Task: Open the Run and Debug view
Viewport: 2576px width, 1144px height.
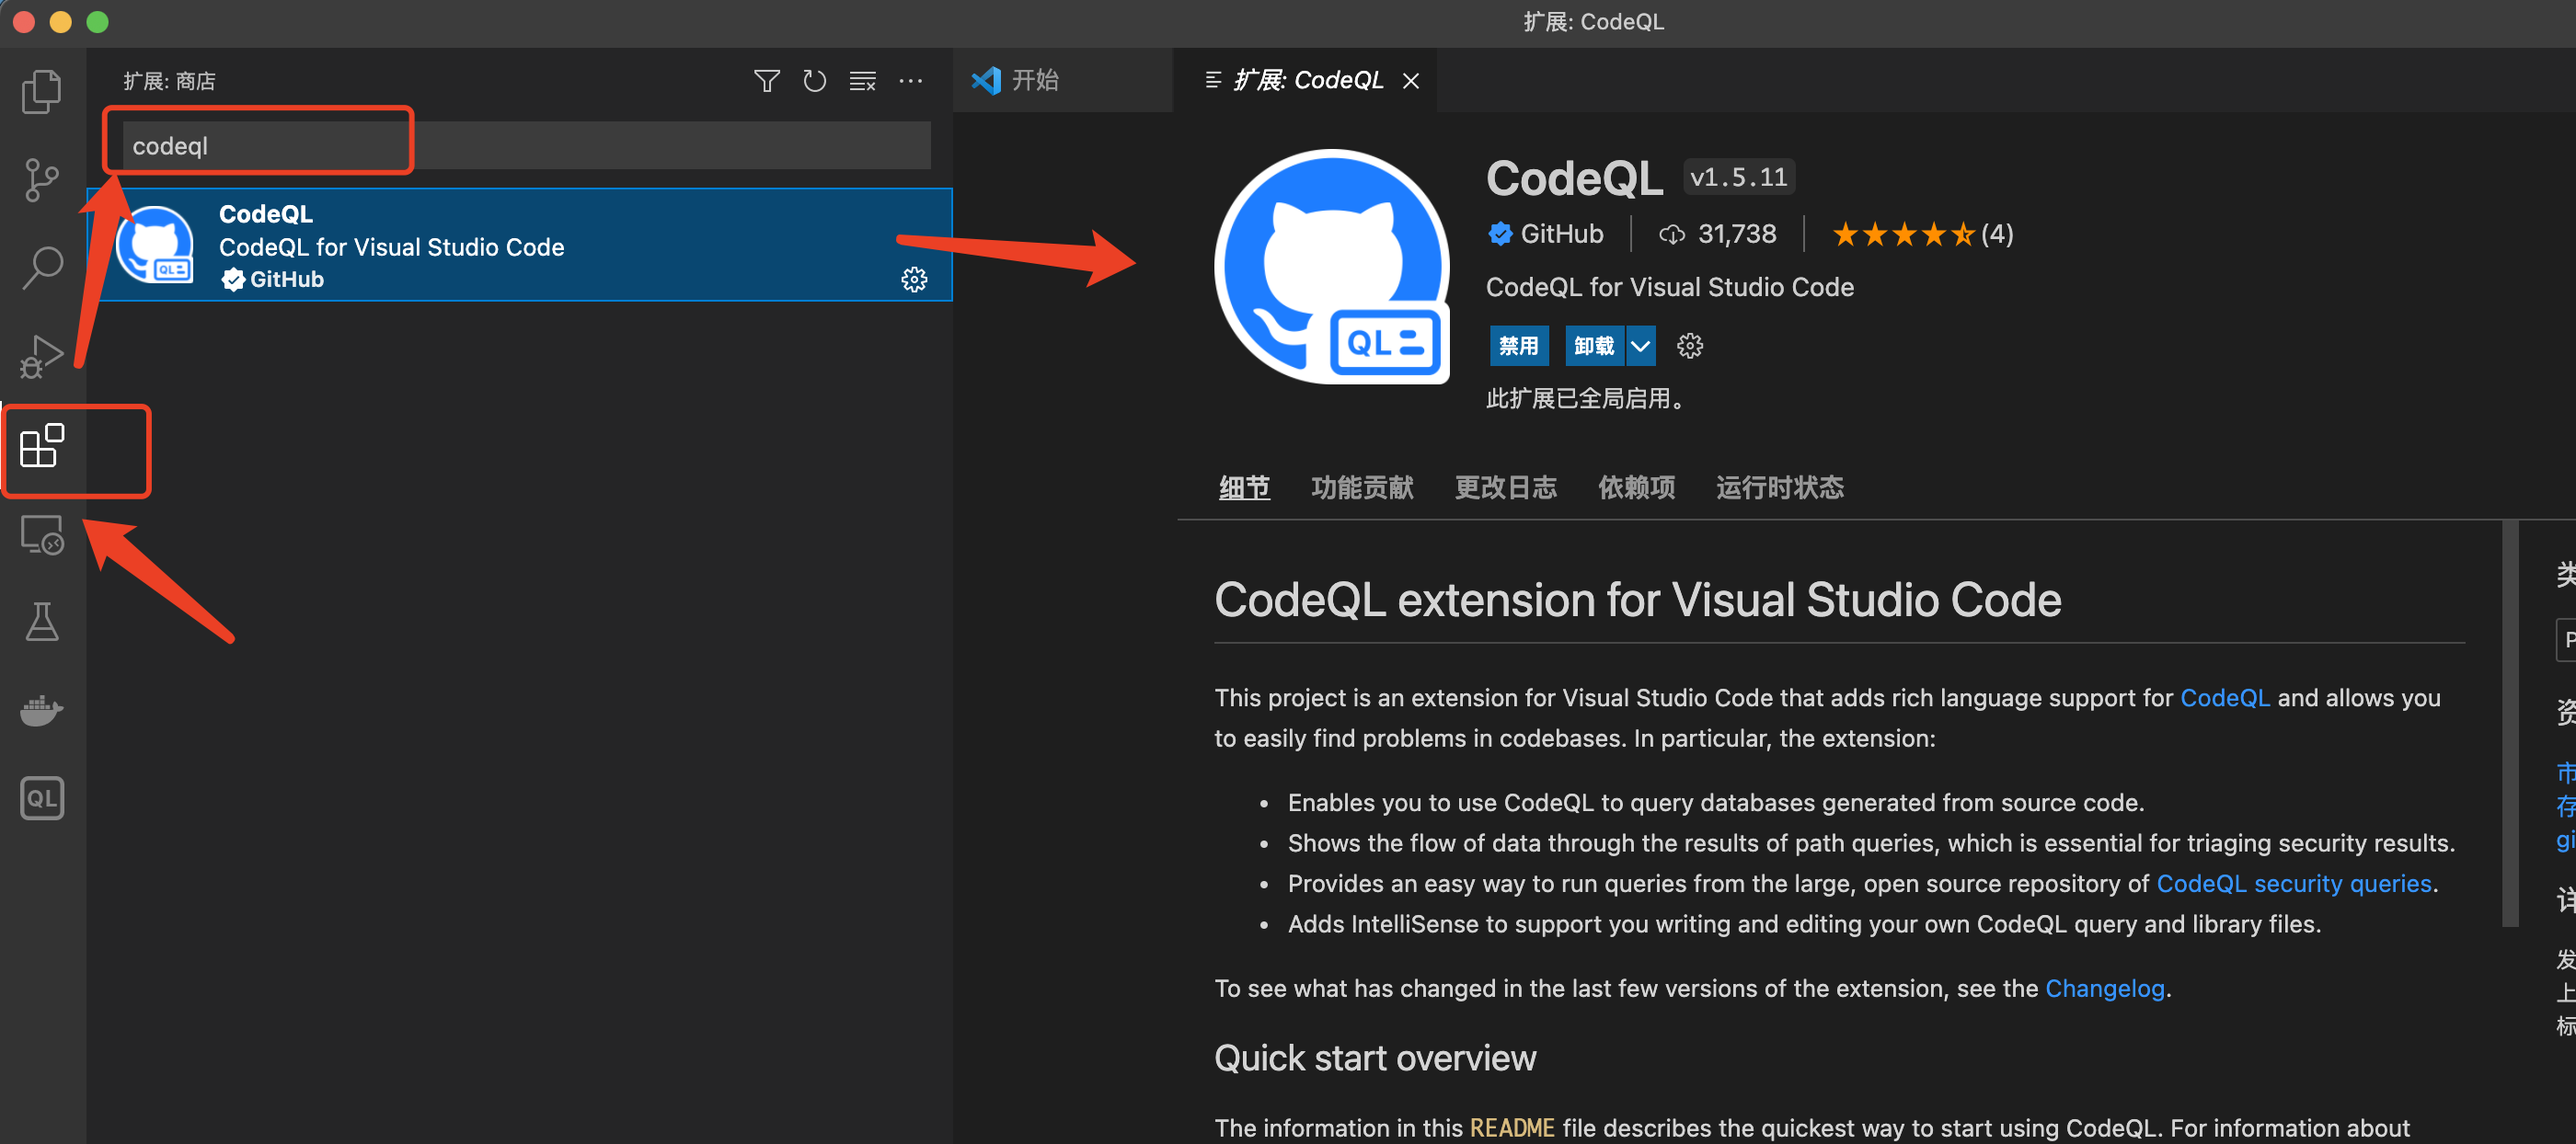Action: coord(41,356)
